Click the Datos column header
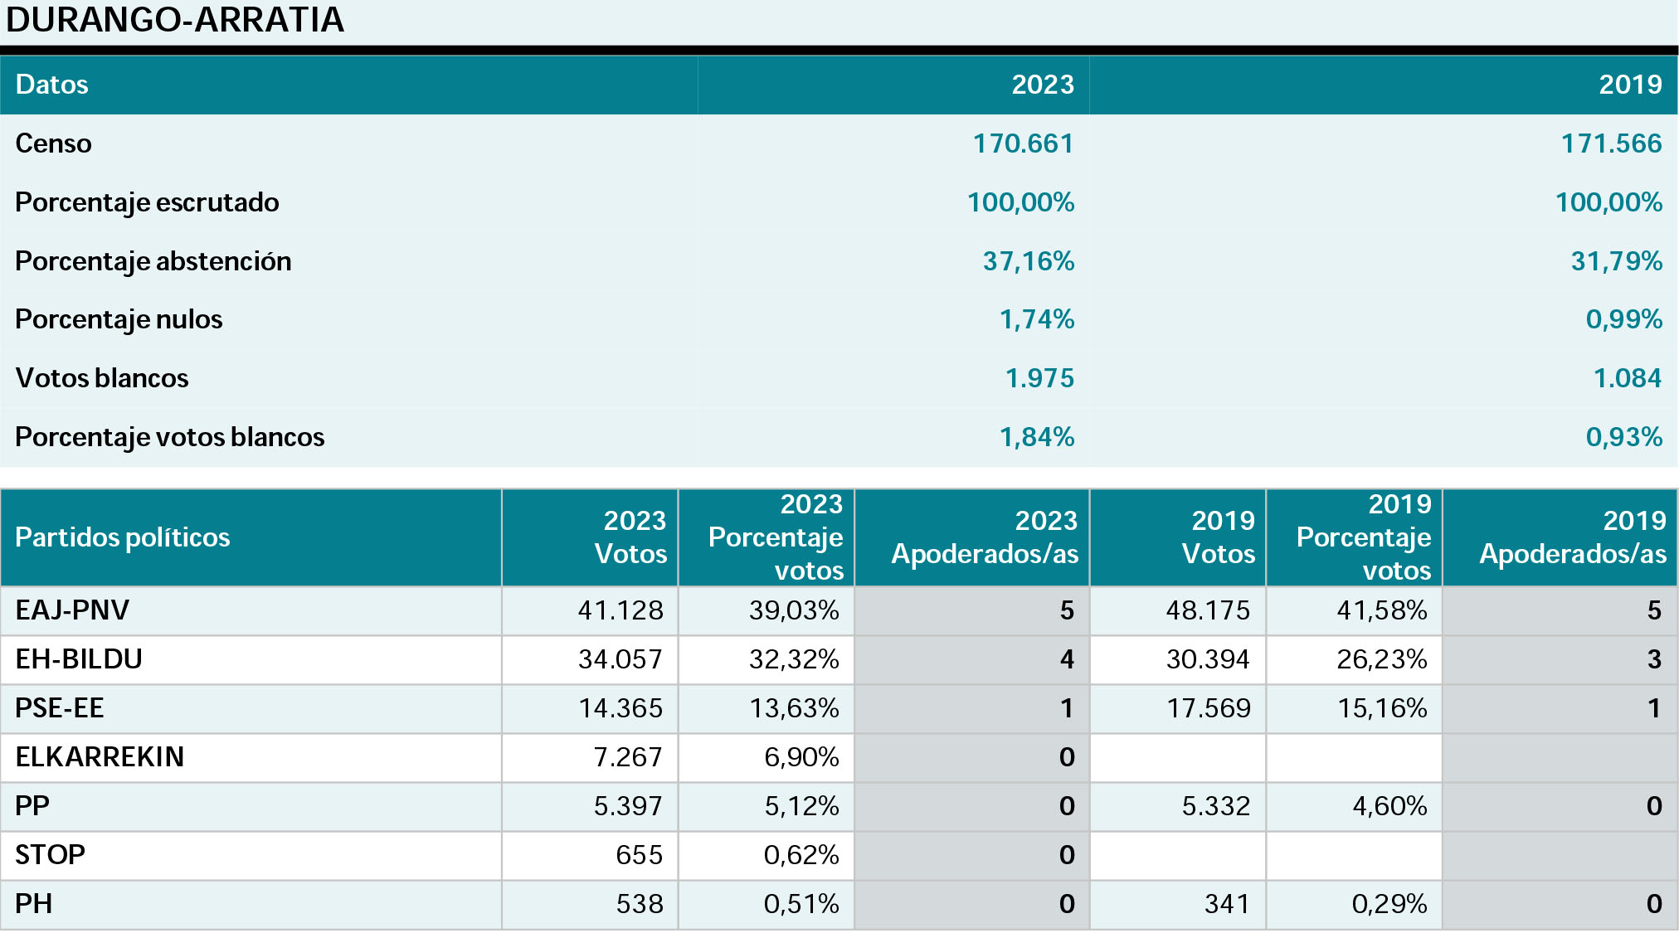This screenshot has width=1679, height=933. tap(51, 85)
